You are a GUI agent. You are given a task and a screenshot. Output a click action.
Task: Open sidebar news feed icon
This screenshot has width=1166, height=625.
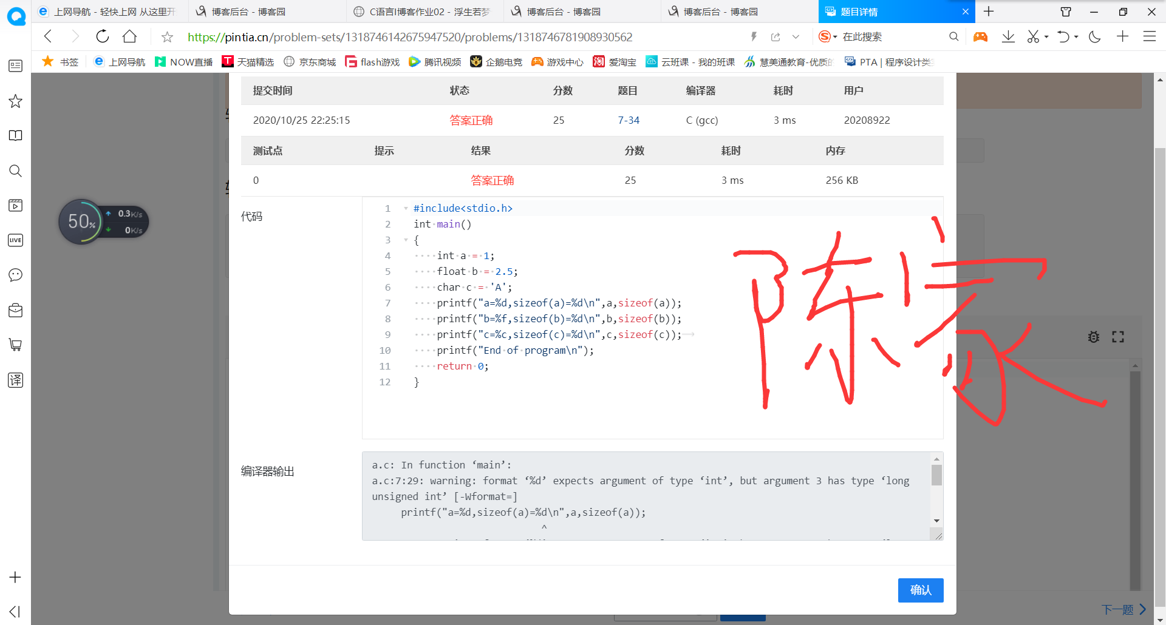click(16, 66)
